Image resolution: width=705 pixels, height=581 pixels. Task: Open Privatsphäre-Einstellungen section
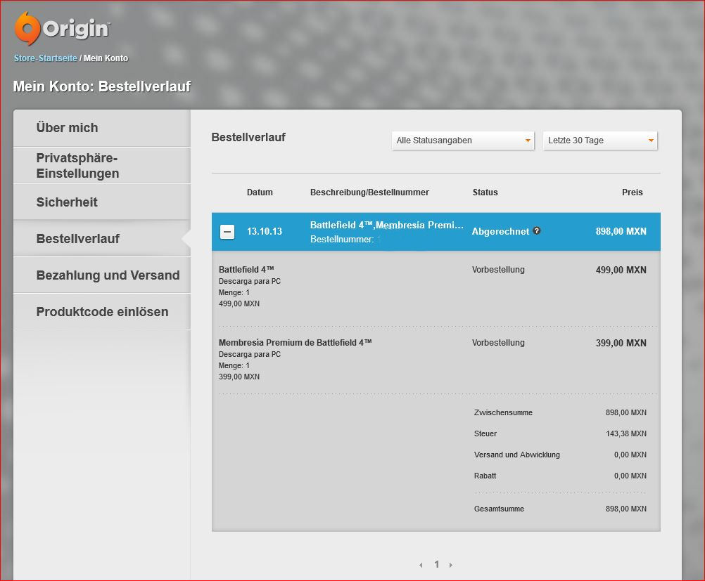click(x=102, y=166)
